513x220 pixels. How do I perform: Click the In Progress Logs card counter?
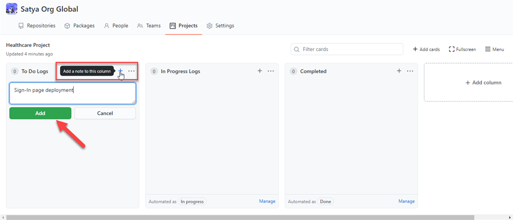(154, 71)
